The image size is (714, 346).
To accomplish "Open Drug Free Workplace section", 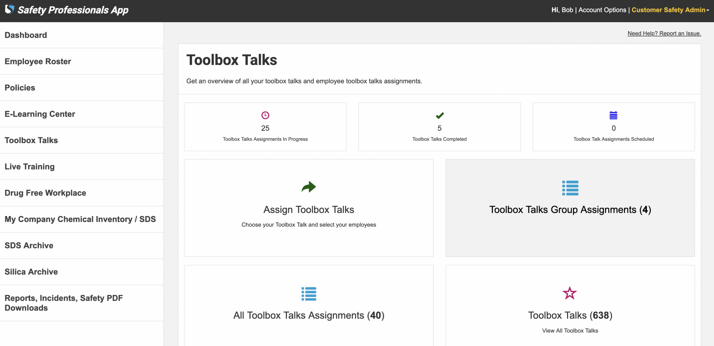I will pyautogui.click(x=45, y=193).
